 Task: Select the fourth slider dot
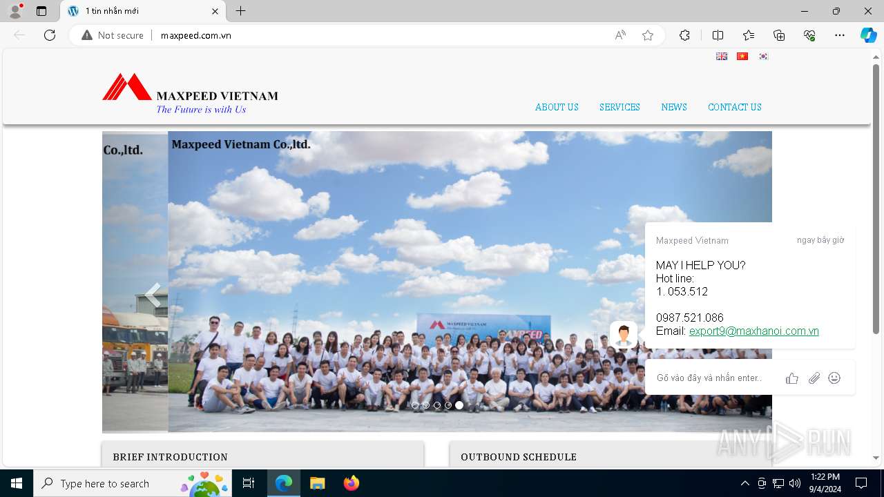pyautogui.click(x=448, y=405)
